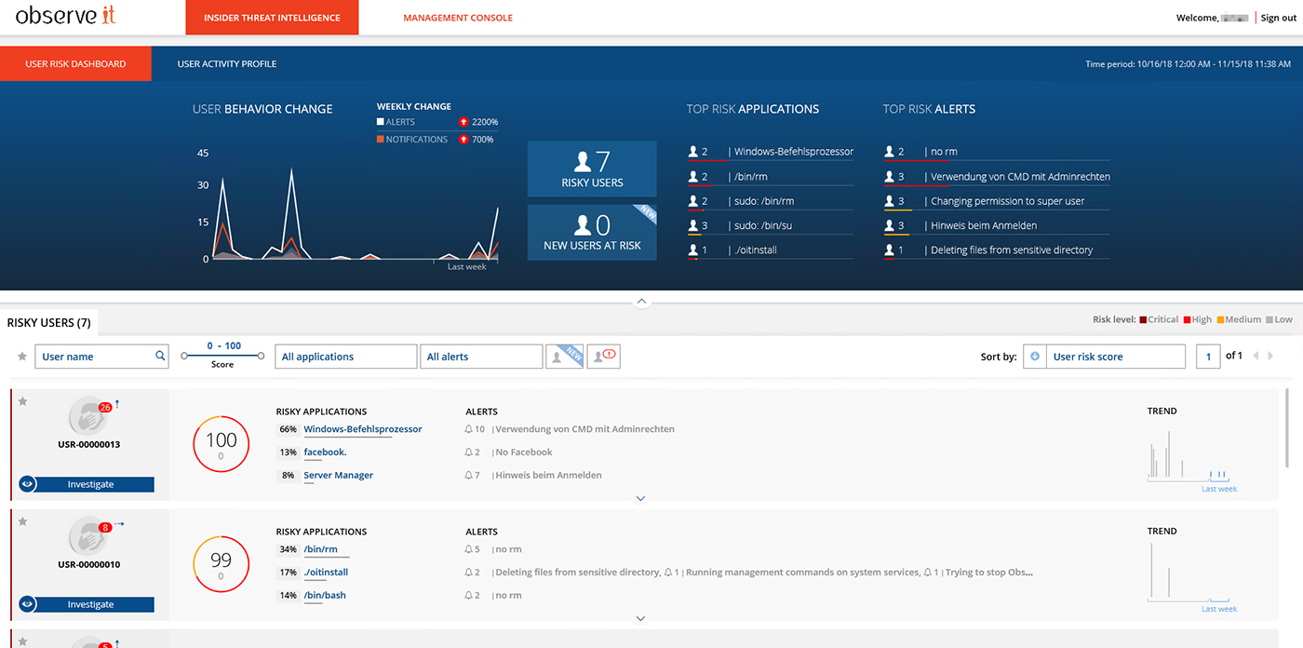Viewport: 1303px width, 648px height.
Task: Open ./oitinstall link for USR-00000010
Action: click(326, 573)
